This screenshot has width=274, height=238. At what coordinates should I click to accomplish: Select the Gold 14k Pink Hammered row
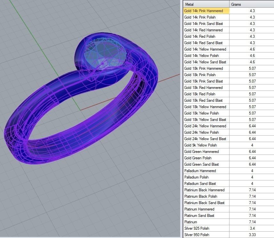pos(229,11)
